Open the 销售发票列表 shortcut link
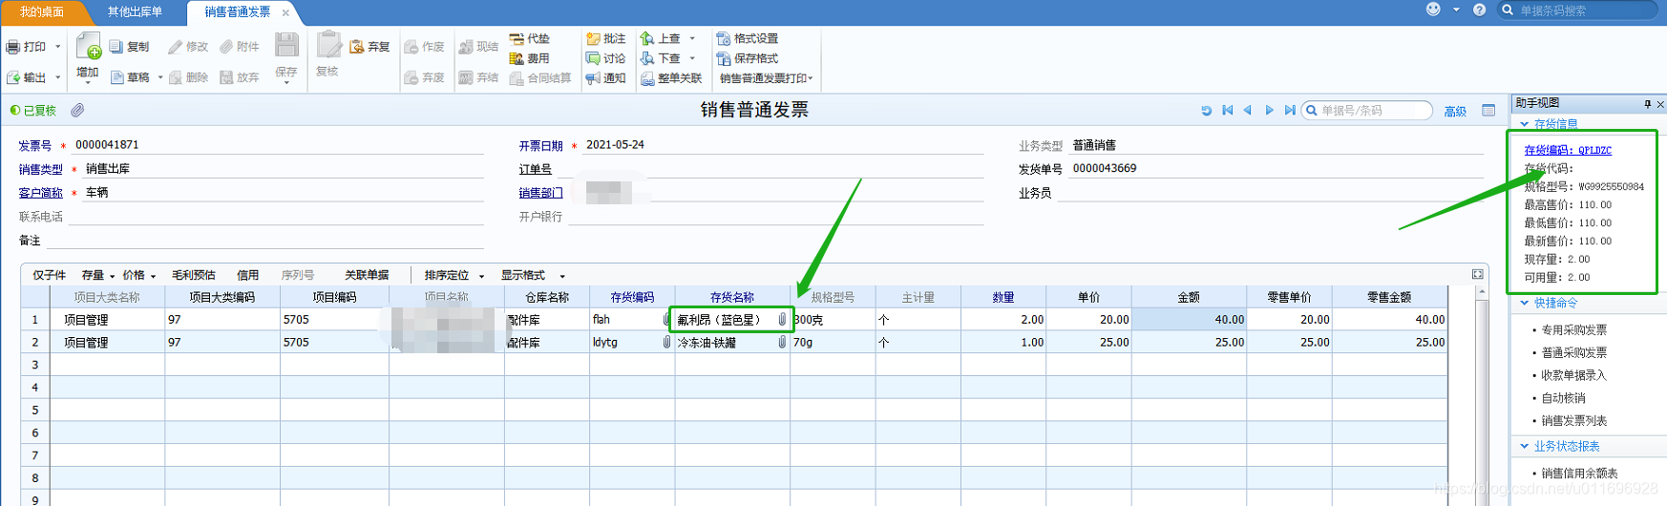 [1573, 421]
